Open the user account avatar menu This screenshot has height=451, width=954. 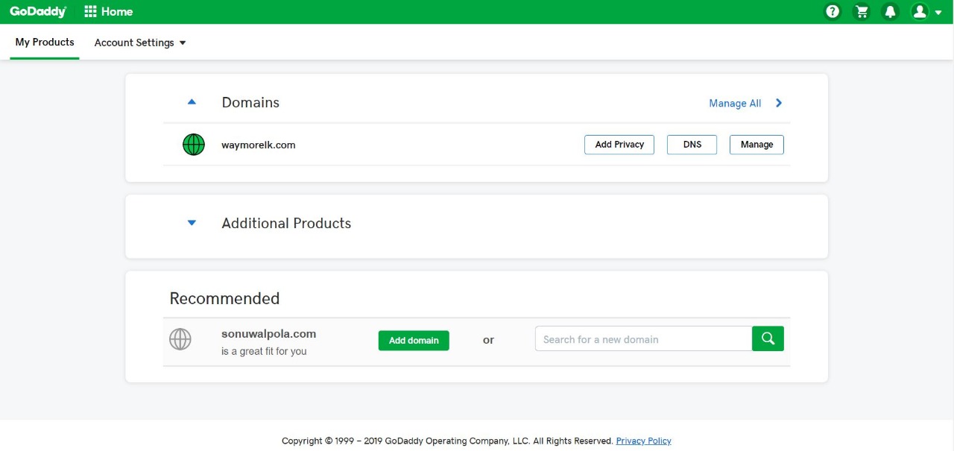[926, 11]
